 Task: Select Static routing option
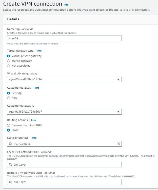click(9, 130)
